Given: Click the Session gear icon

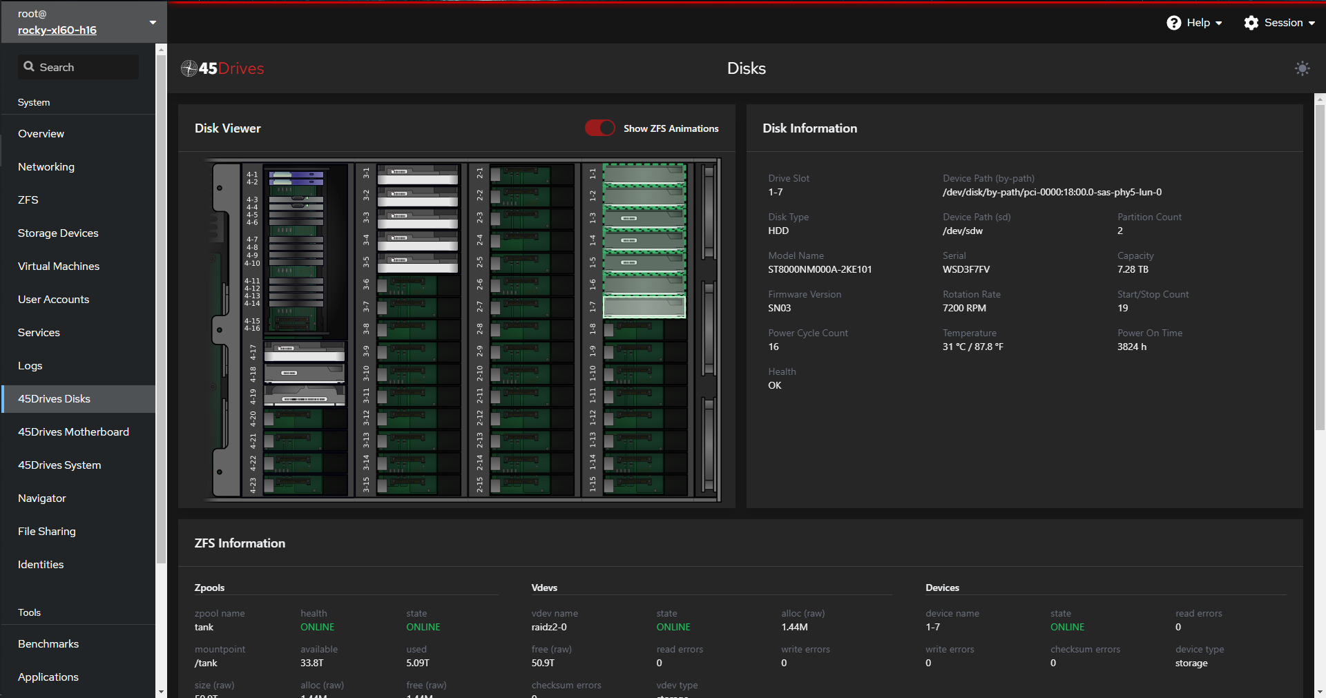Looking at the screenshot, I should 1251,23.
